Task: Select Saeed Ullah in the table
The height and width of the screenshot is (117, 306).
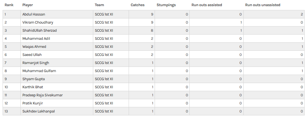Action: (32, 55)
